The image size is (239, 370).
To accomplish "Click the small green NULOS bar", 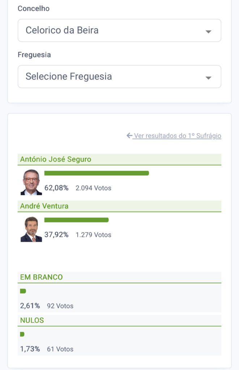I will [x=22, y=334].
